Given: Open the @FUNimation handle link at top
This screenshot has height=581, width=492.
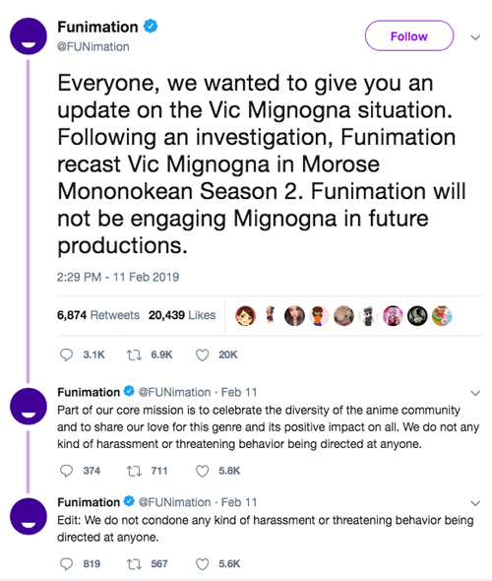Looking at the screenshot, I should (x=93, y=46).
